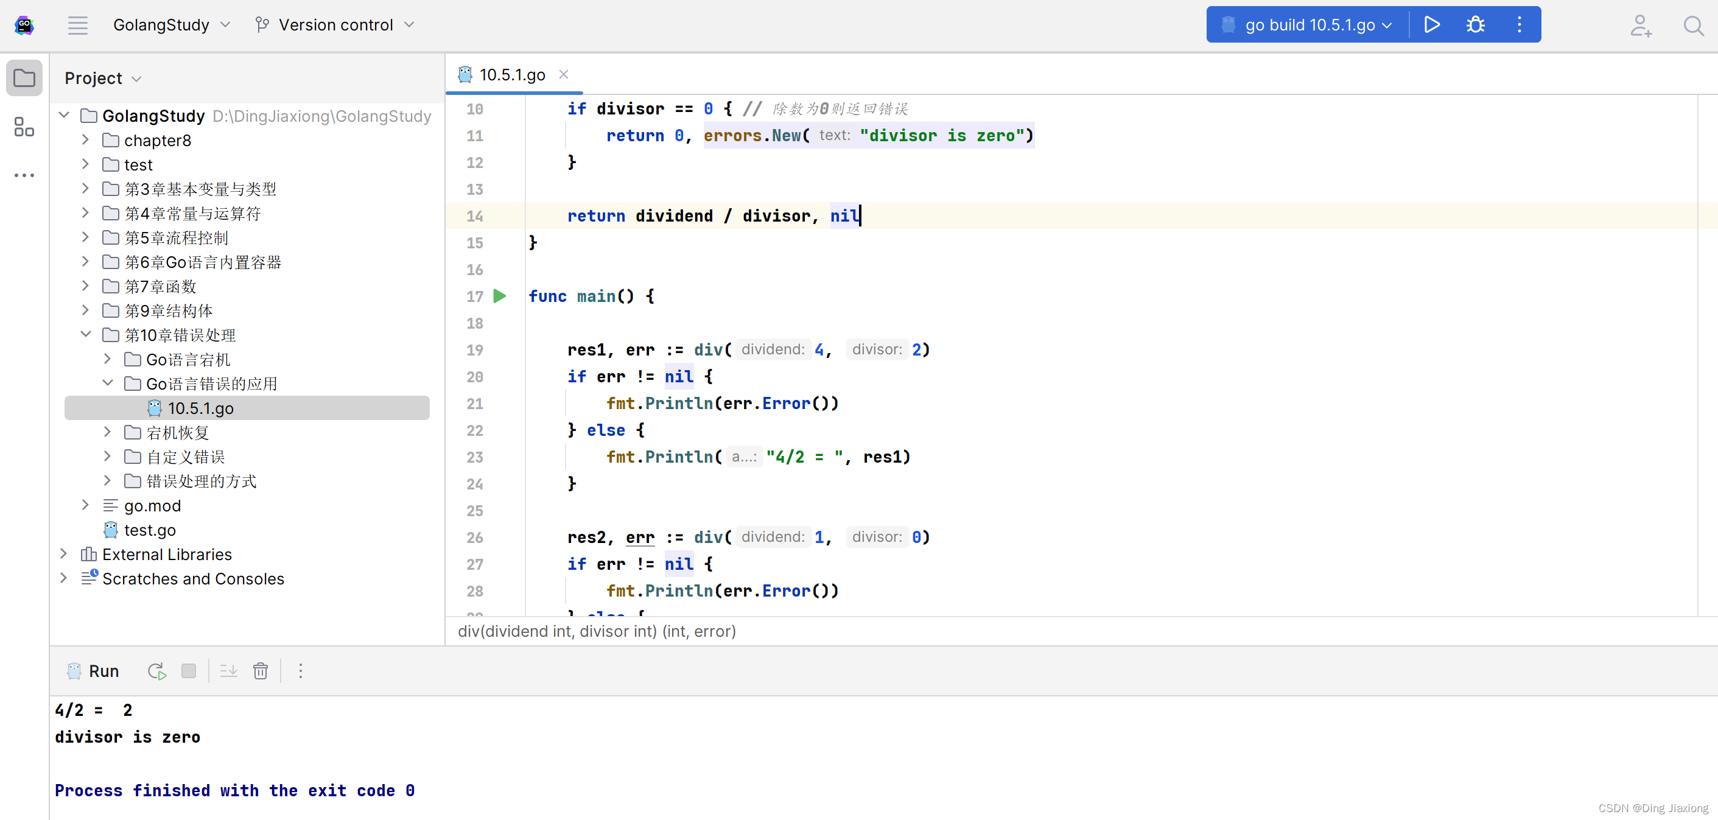Clear the console output with trash icon
The image size is (1718, 820).
pos(260,671)
